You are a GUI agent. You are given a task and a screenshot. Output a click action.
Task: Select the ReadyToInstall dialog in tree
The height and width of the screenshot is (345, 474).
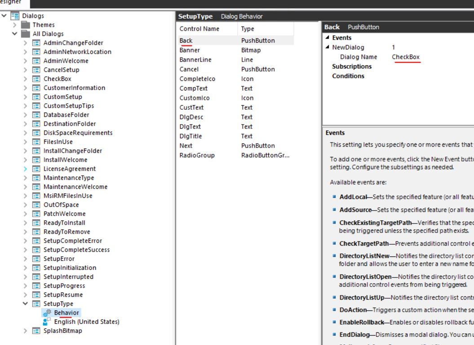pyautogui.click(x=64, y=223)
